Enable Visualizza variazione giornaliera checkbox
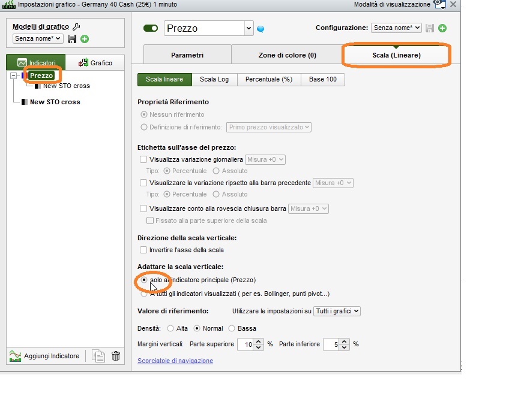The width and height of the screenshot is (527, 396). (x=143, y=159)
